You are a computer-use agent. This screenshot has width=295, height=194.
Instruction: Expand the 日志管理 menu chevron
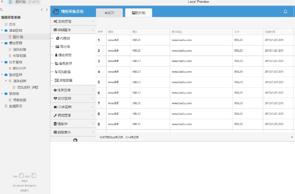tap(93, 107)
